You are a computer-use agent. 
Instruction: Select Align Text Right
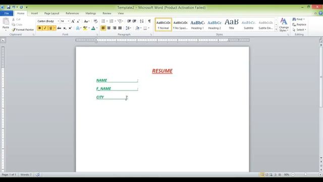pos(115,28)
